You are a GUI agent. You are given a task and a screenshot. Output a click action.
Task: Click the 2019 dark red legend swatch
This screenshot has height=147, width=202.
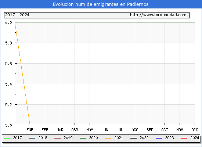(x=57, y=138)
